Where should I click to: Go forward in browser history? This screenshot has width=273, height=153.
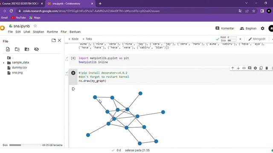(4, 11)
